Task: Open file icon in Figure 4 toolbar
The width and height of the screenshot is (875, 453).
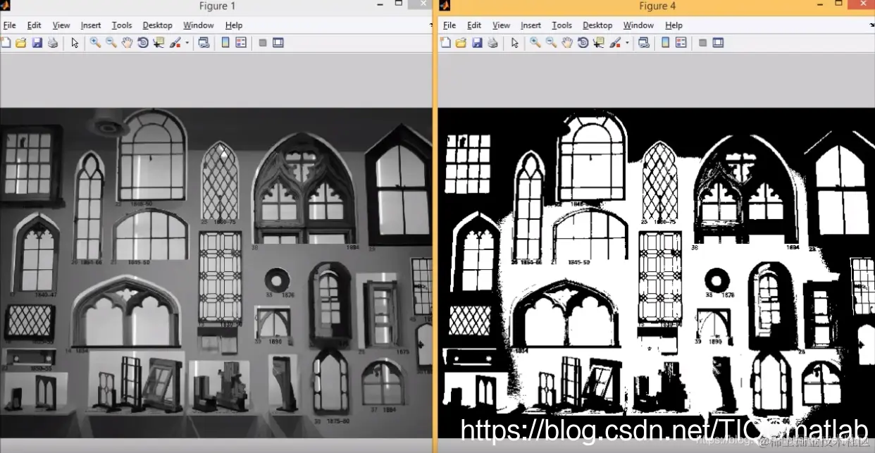Action: (x=461, y=43)
